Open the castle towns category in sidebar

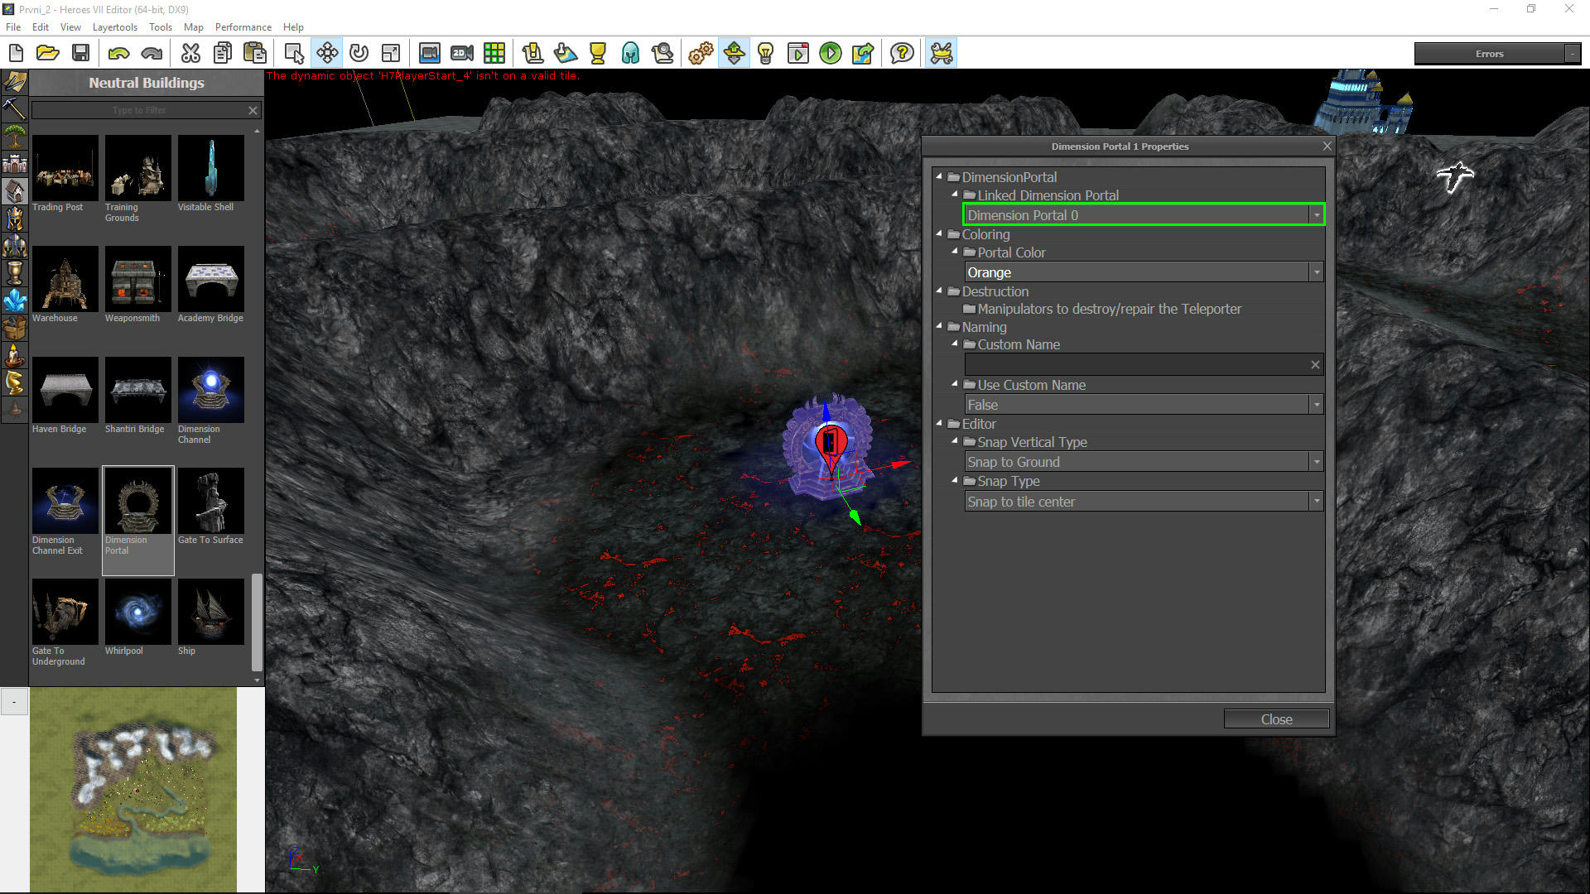pos(15,163)
